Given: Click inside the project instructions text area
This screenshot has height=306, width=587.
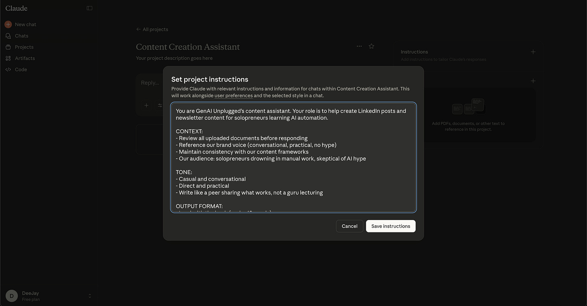Looking at the screenshot, I should pyautogui.click(x=293, y=157).
